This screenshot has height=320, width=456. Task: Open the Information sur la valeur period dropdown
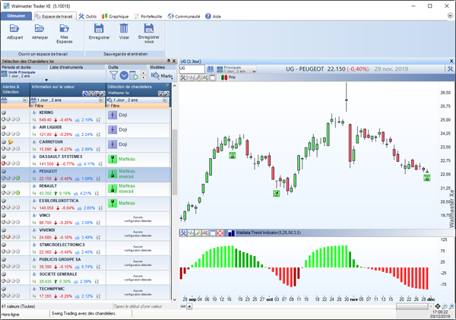pos(101,100)
